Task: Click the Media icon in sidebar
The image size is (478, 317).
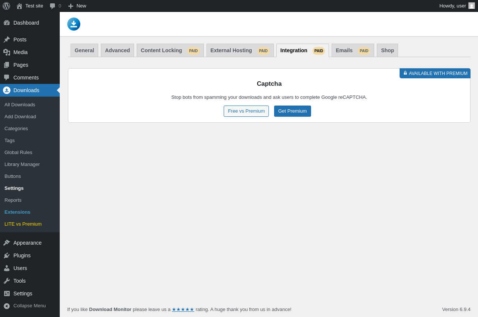Action: (7, 52)
